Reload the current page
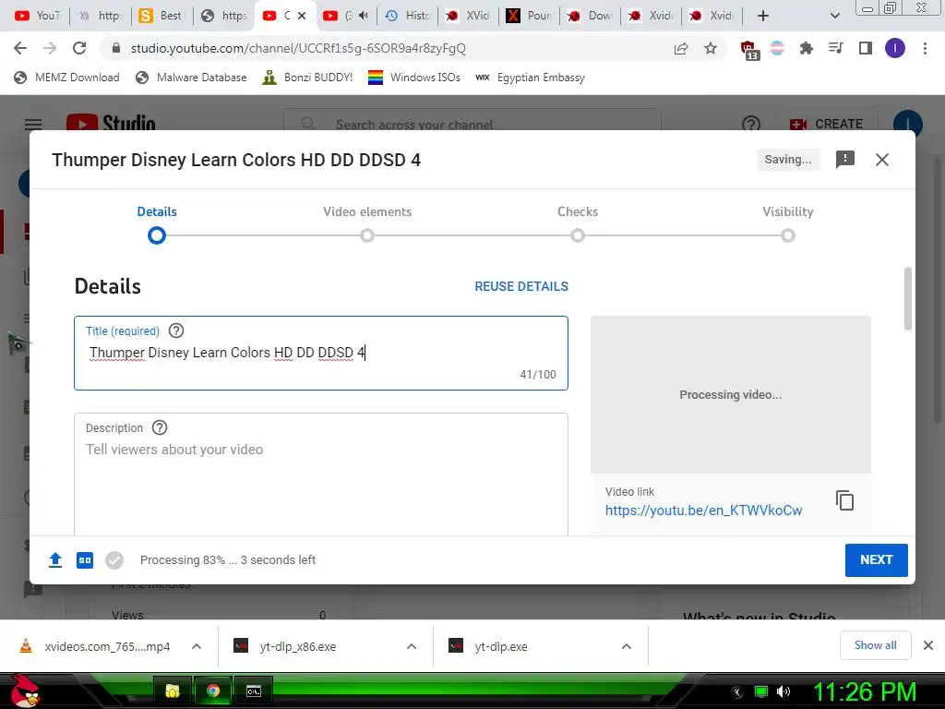The height and width of the screenshot is (709, 945). click(x=79, y=48)
